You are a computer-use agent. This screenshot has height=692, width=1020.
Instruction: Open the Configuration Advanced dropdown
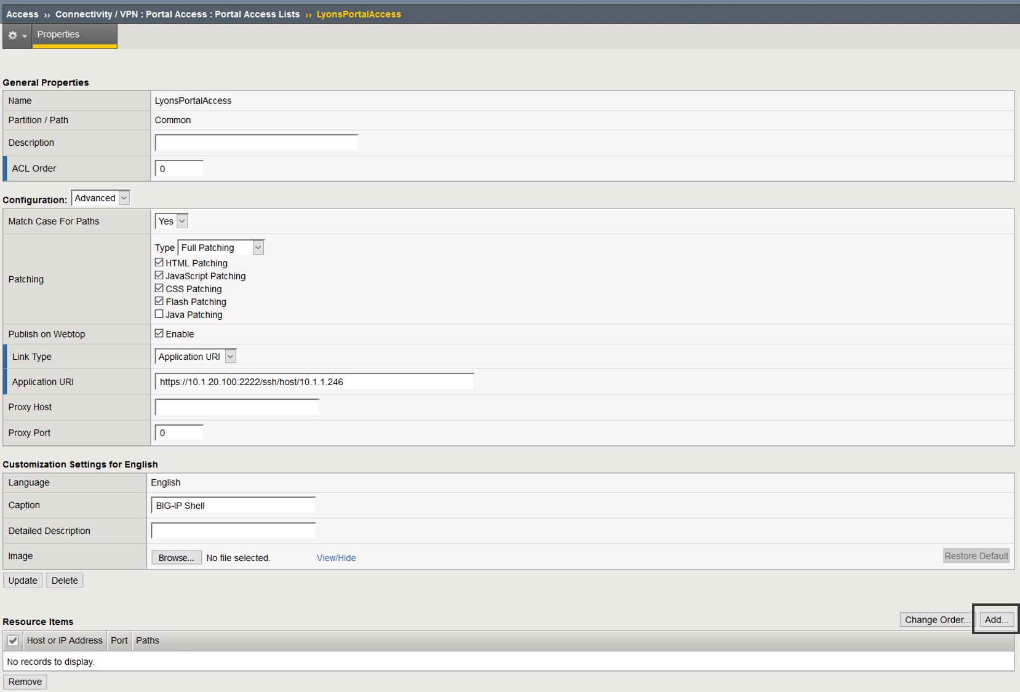[x=101, y=198]
